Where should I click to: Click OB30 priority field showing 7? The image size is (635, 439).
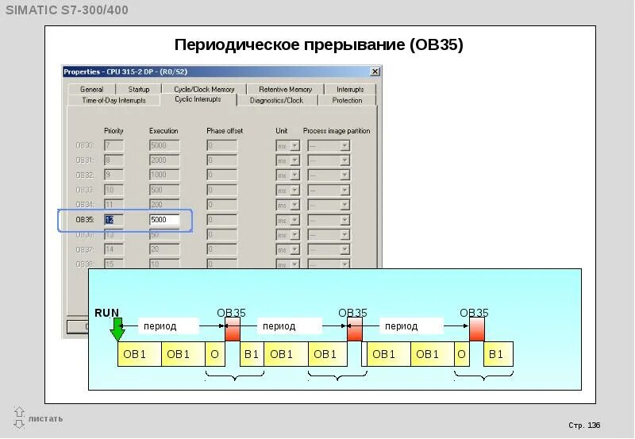114,145
